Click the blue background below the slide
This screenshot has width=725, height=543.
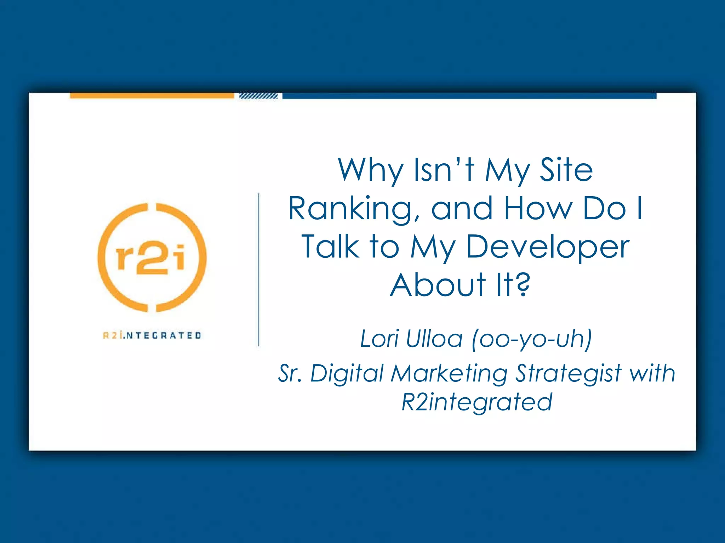[362, 497]
